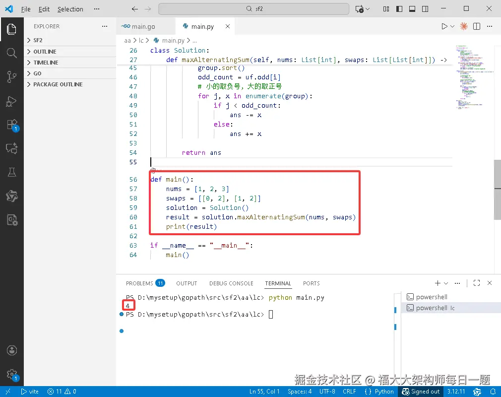Click the Signed out Copilot status
The width and height of the screenshot is (501, 397).
coord(421,391)
